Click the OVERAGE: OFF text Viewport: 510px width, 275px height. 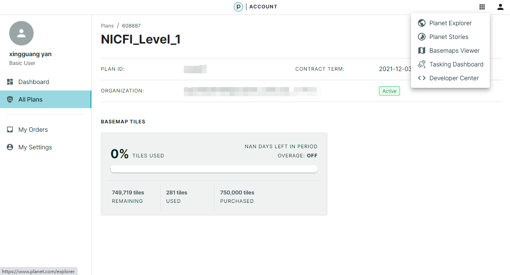point(298,155)
